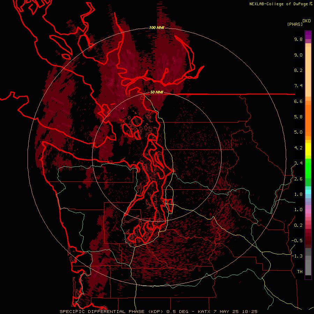Click the 1.8 value on the legend
This screenshot has height=314, width=314.
298,194
